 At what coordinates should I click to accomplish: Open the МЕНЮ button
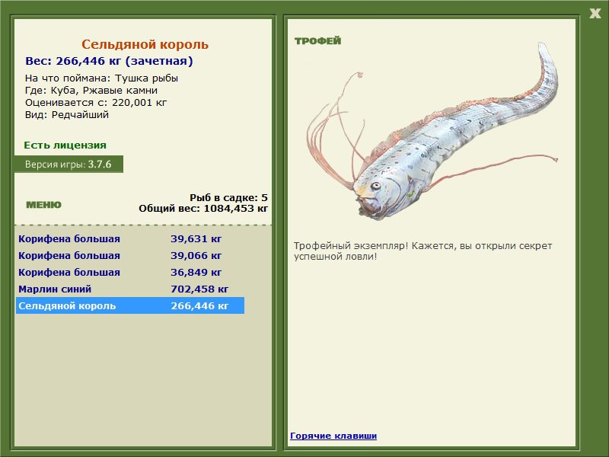(43, 205)
